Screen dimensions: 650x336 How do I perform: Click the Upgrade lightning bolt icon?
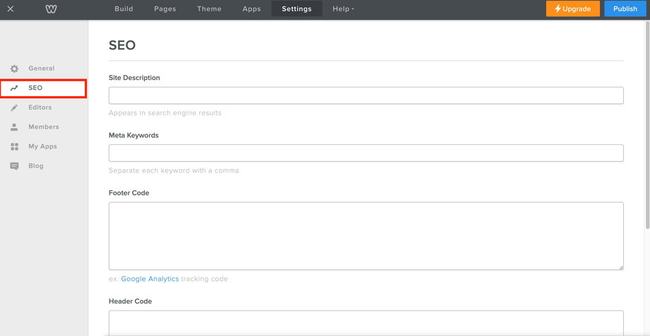click(558, 9)
